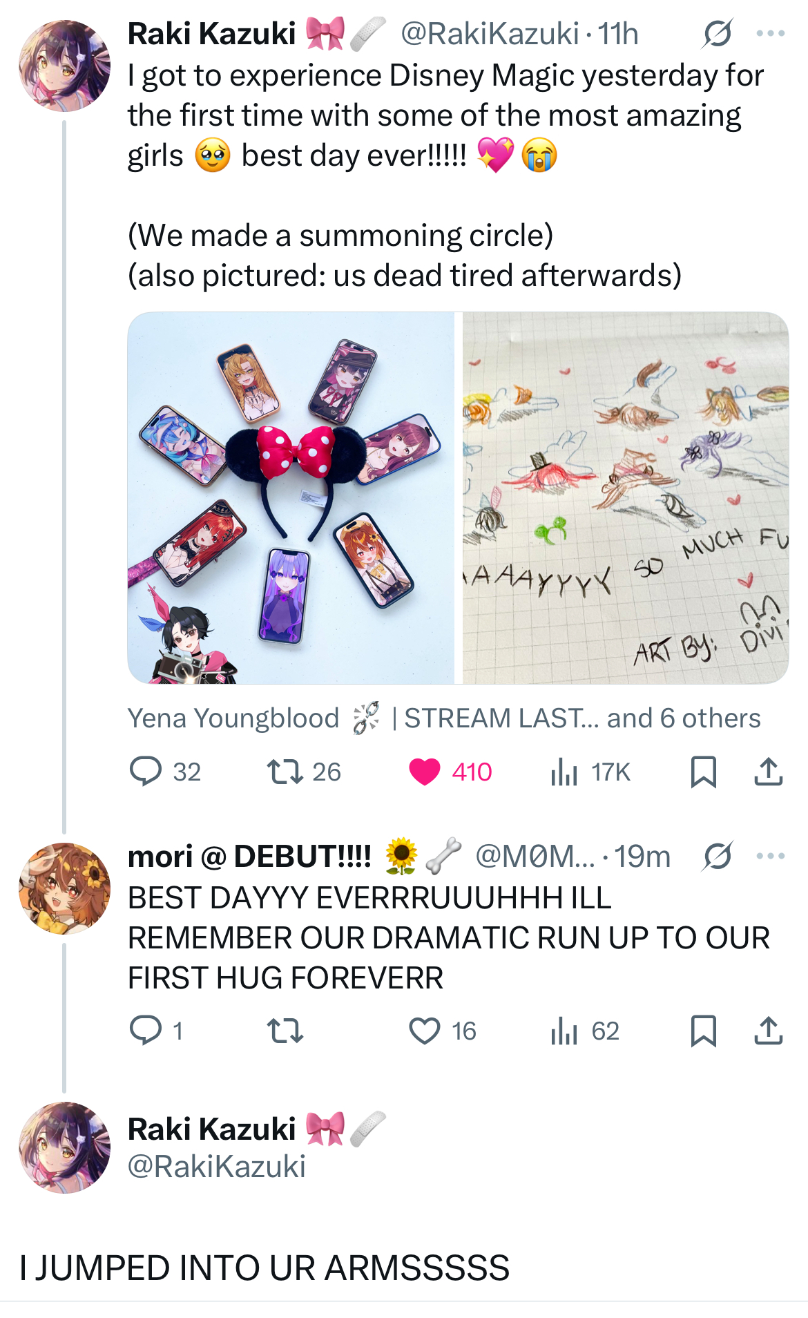The width and height of the screenshot is (808, 1318).
Task: Unlike the post with 410 likes
Action: click(424, 772)
